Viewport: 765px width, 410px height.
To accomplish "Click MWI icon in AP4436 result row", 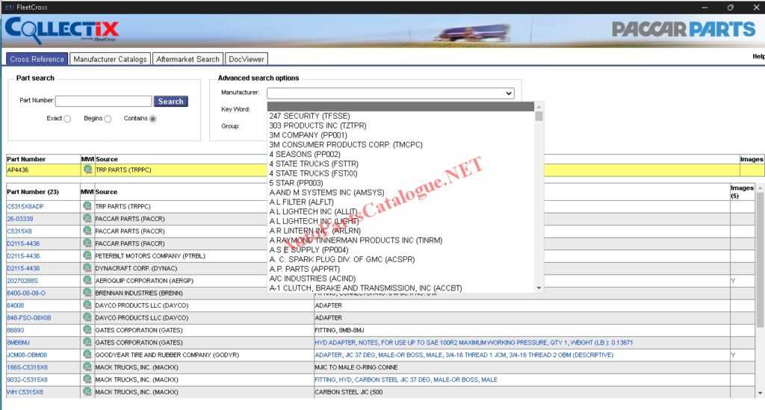I will coord(87,170).
